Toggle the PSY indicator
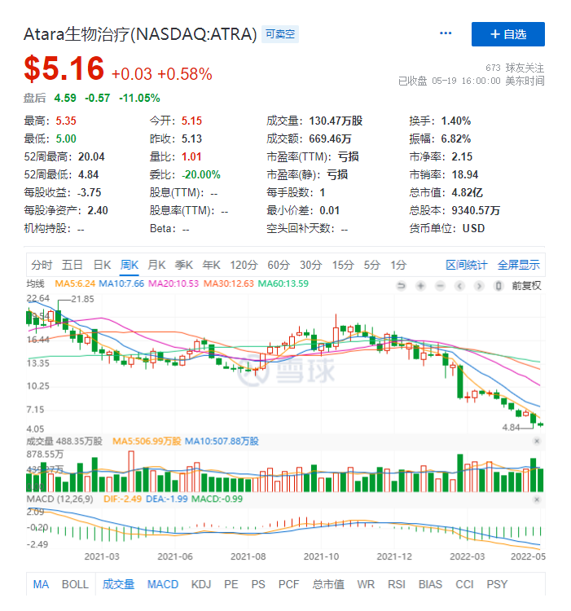Screen dimensions: 571x611 click(497, 584)
